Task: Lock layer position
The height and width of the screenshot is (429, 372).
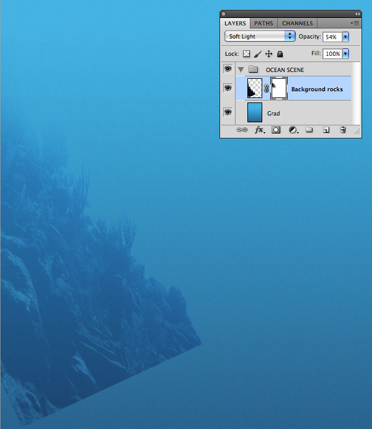Action: (x=268, y=53)
